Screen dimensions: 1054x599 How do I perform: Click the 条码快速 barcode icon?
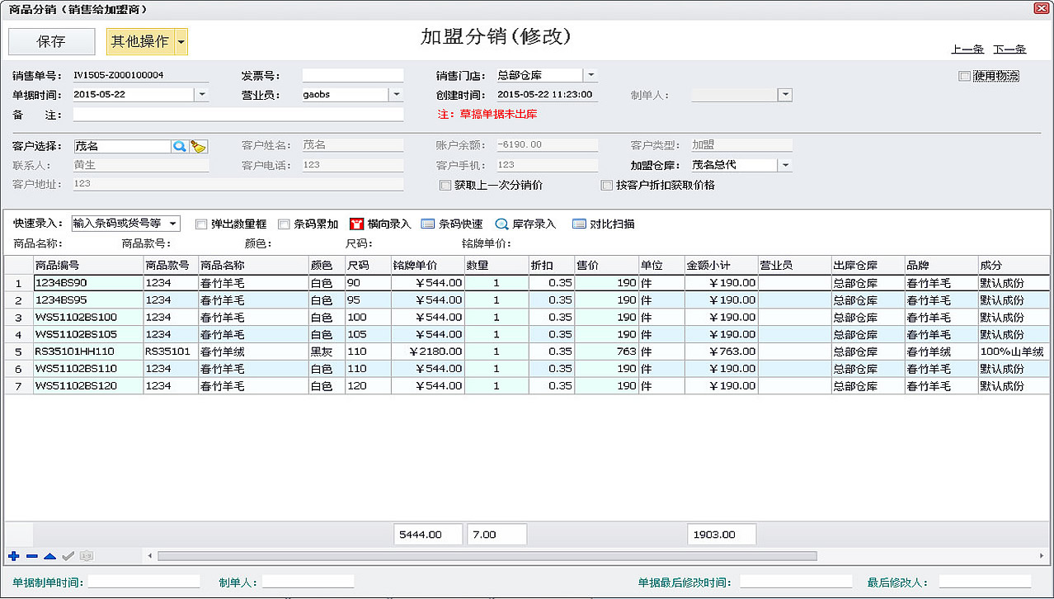428,224
